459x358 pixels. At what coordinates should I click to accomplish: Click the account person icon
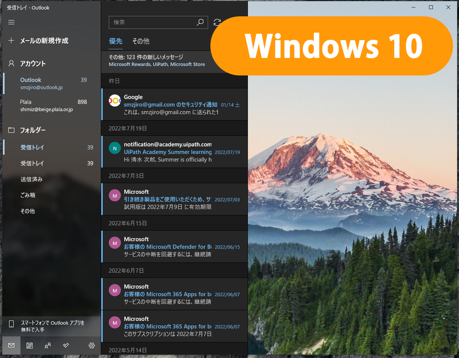click(x=11, y=64)
